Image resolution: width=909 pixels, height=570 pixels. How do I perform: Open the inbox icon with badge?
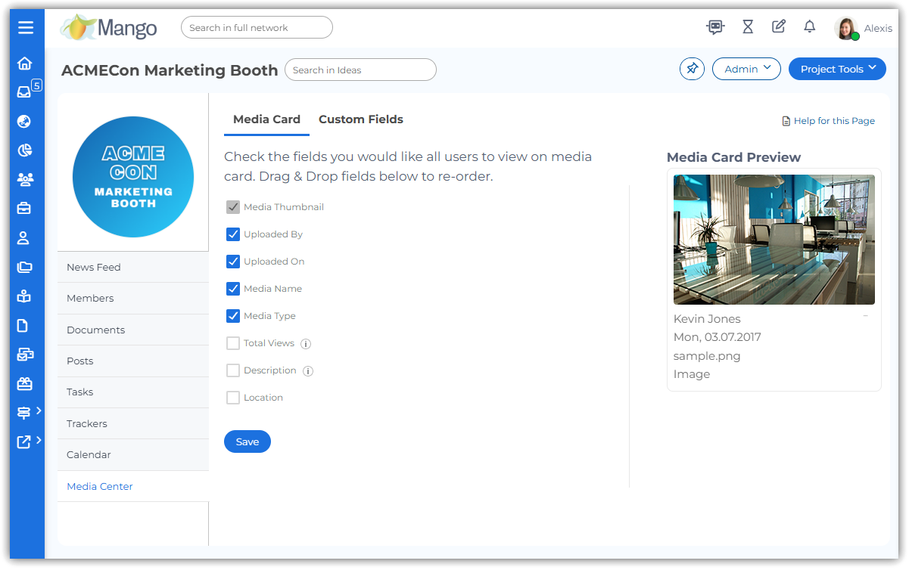click(25, 92)
